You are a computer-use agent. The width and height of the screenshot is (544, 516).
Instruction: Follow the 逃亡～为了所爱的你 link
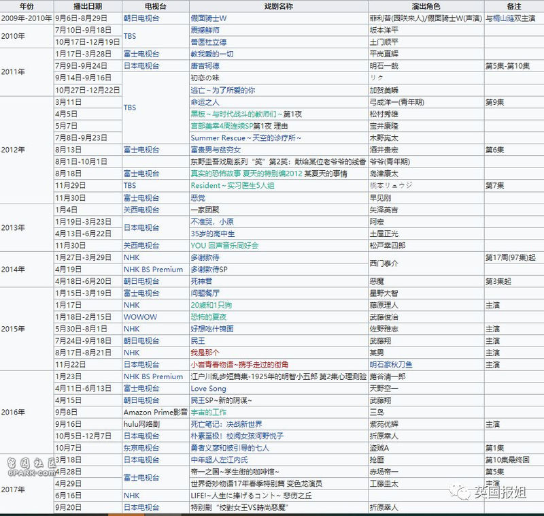point(223,91)
